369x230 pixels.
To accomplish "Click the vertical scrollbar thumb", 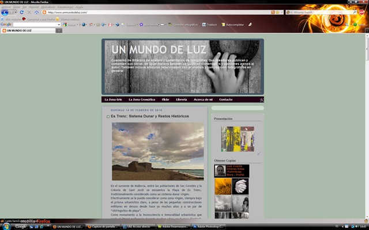I will (x=367, y=48).
